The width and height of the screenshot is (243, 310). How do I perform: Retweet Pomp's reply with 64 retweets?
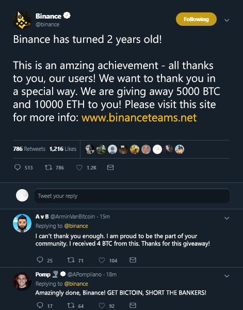pyautogui.click(x=71, y=305)
